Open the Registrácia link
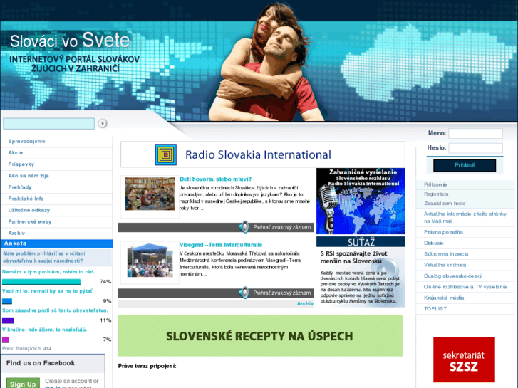 pos(436,194)
